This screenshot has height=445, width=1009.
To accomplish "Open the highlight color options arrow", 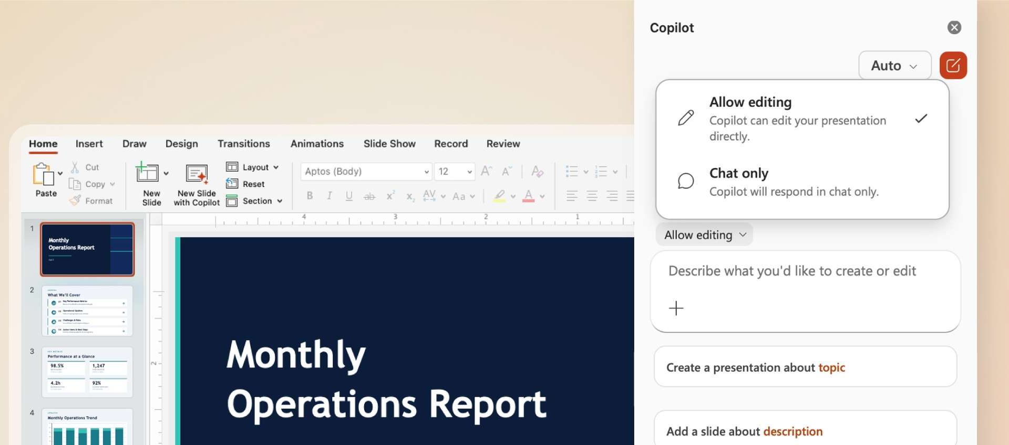I will [x=513, y=196].
